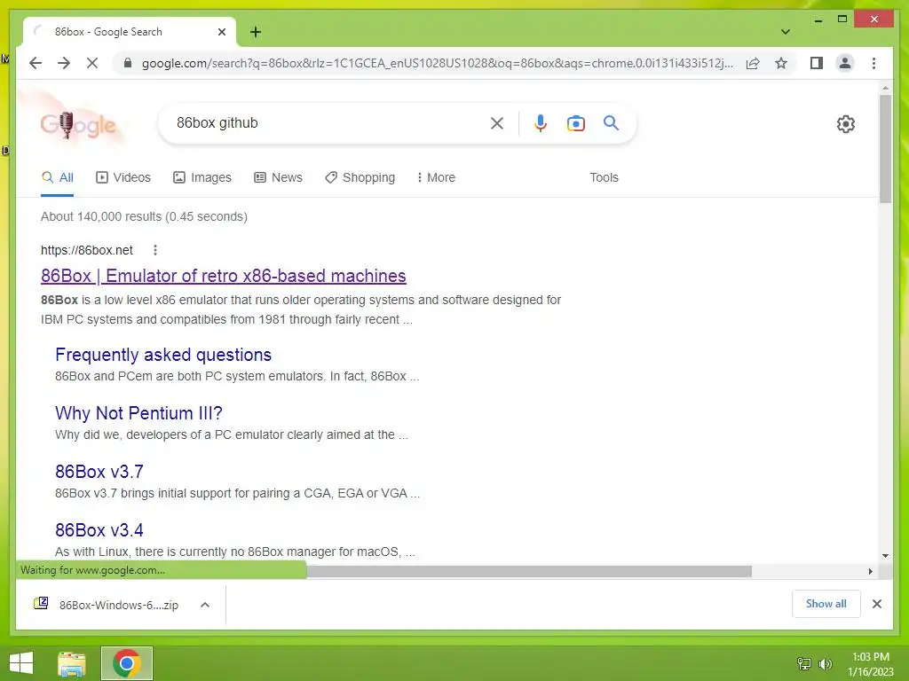This screenshot has width=909, height=681.
Task: Switch to the Images results tab
Action: (x=202, y=177)
